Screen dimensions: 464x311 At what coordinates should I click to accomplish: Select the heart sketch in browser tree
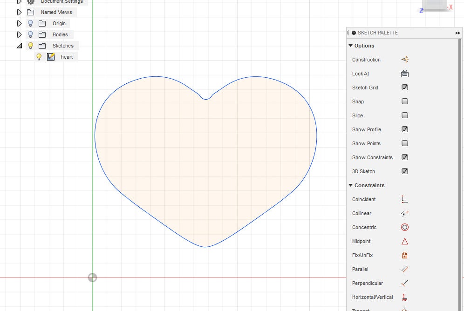[67, 57]
